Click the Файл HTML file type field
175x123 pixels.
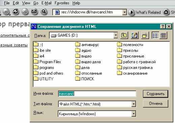pyautogui.click(x=97, y=104)
